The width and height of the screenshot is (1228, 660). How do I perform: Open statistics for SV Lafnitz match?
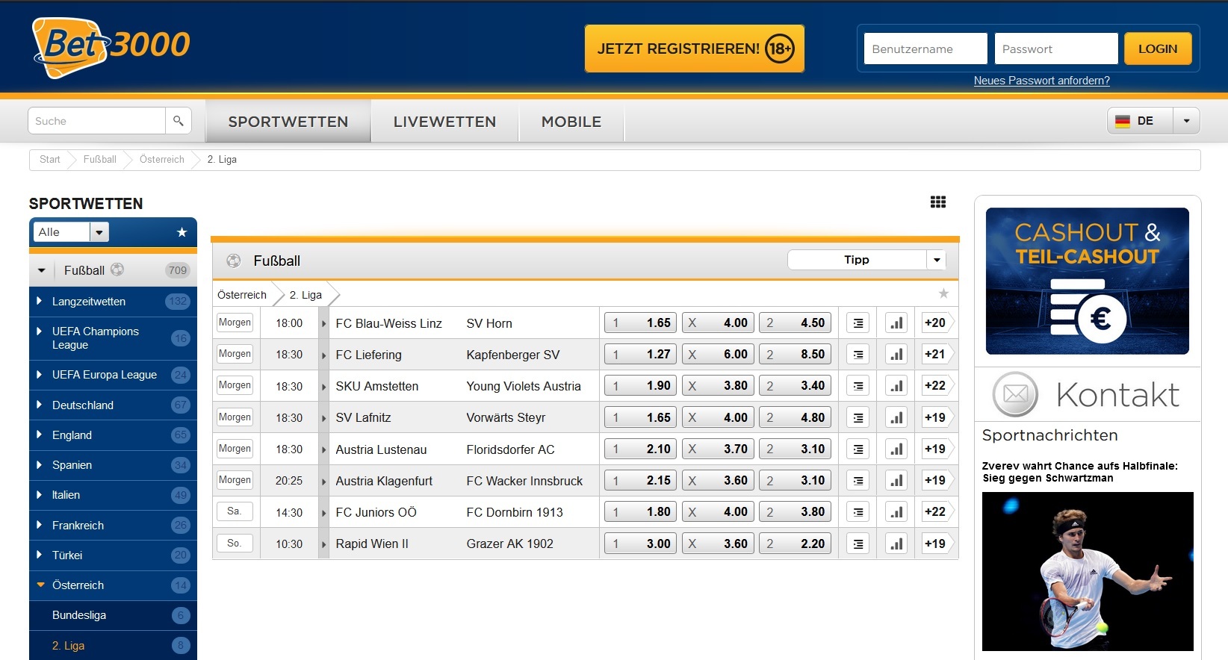click(x=896, y=418)
